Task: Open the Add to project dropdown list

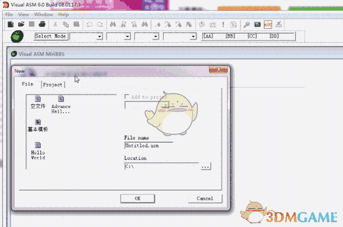Action: (x=165, y=106)
